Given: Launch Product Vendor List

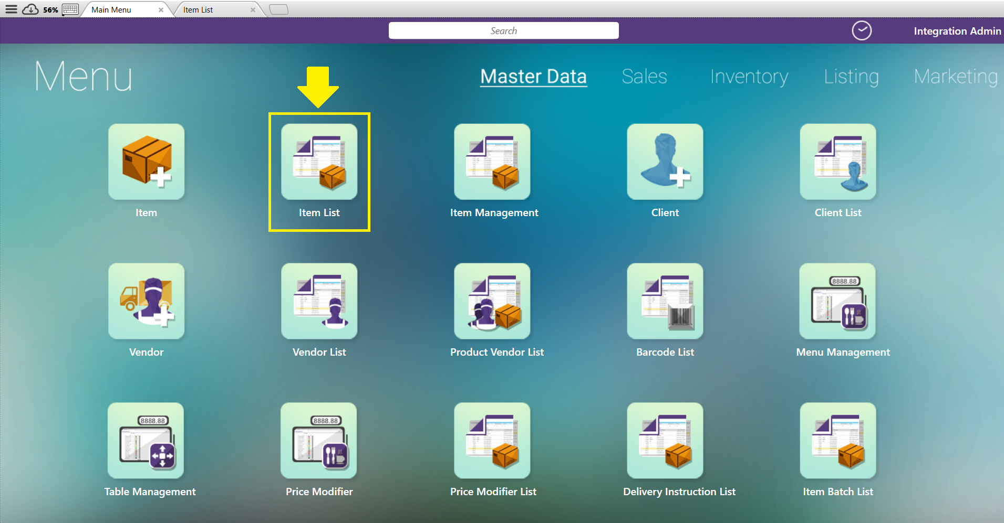Looking at the screenshot, I should click(492, 301).
